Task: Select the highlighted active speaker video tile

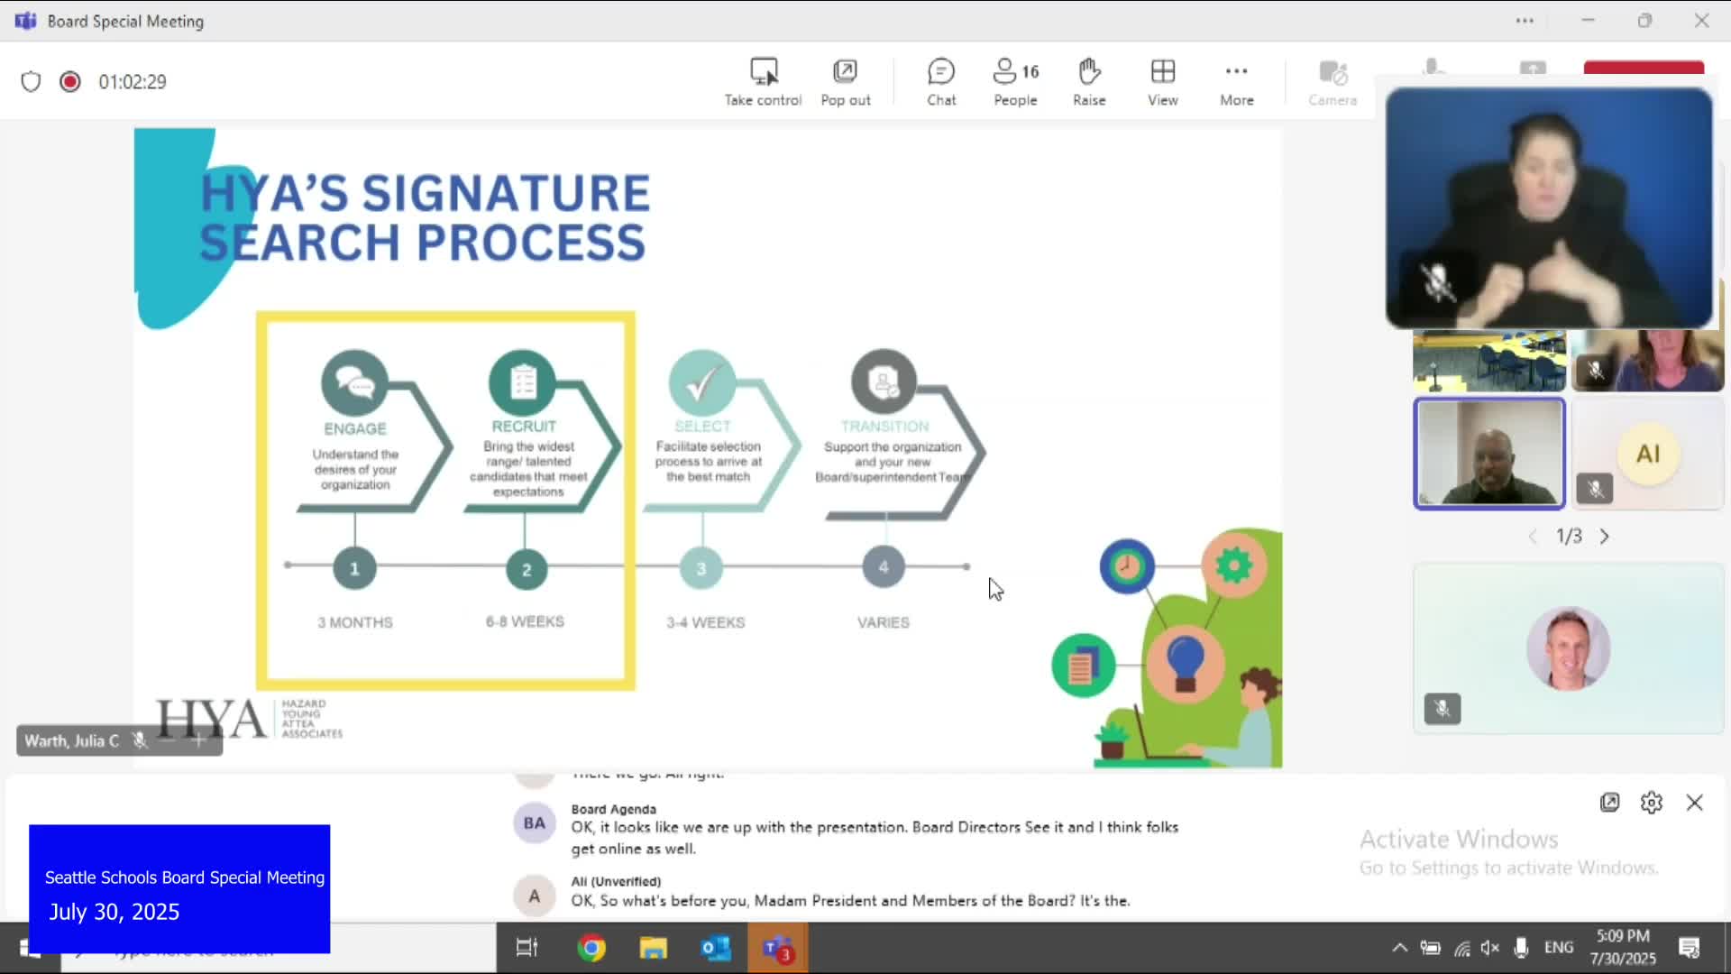Action: coord(1489,454)
